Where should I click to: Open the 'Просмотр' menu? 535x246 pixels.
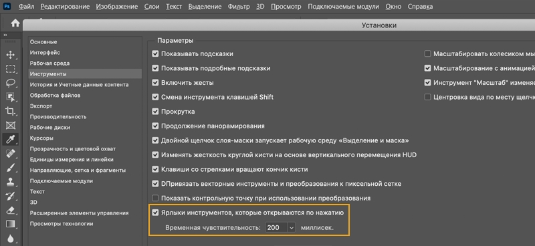point(286,7)
